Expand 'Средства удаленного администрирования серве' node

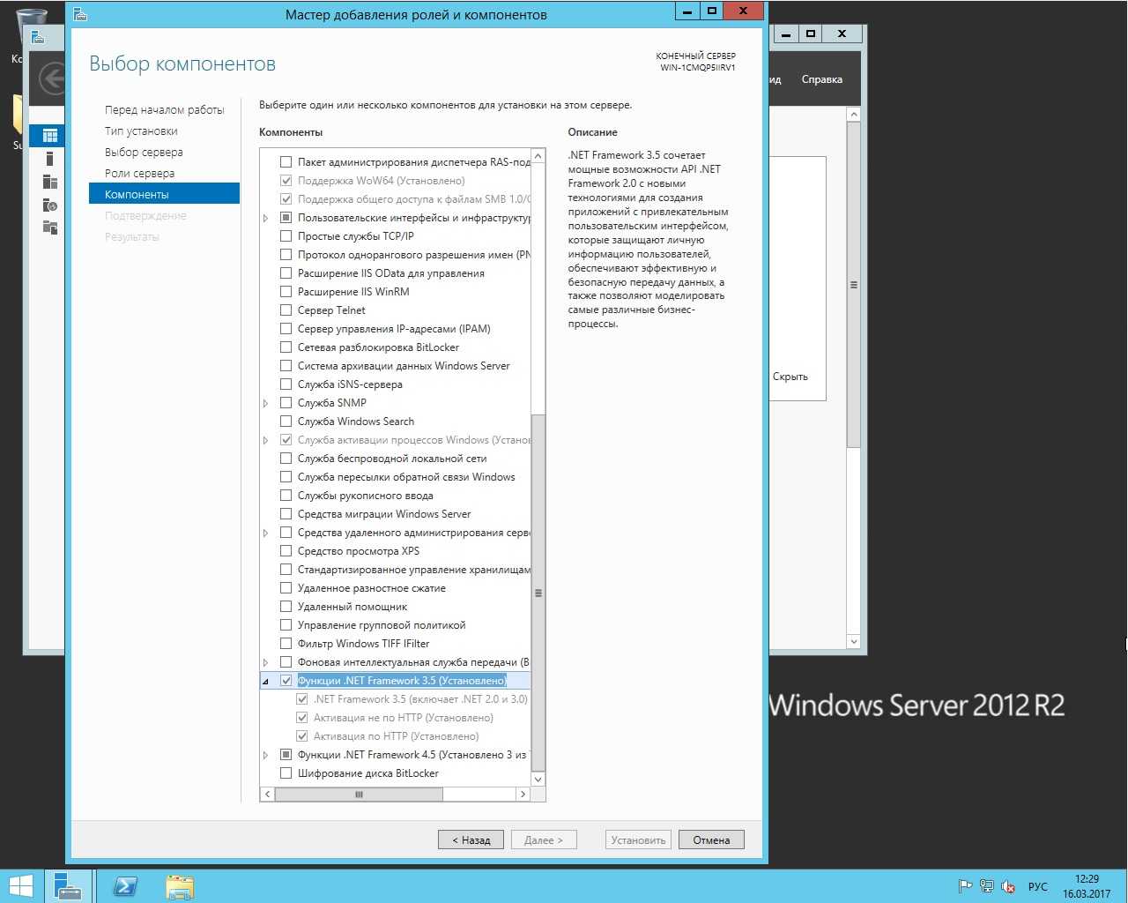266,533
